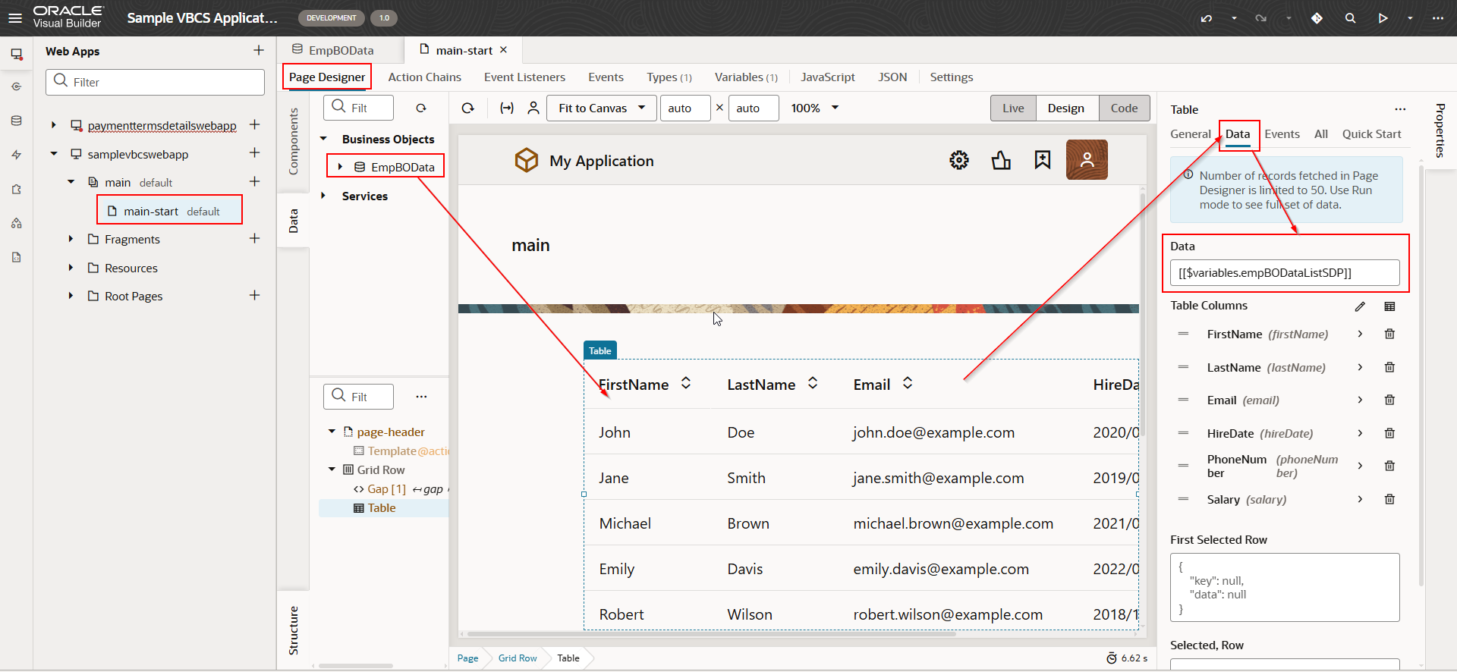Switch to Variables tab
Screen dimensions: 1457x672
[745, 77]
